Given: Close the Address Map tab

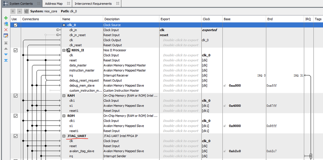Looking at the screenshot, I should pyautogui.click(x=69, y=4).
